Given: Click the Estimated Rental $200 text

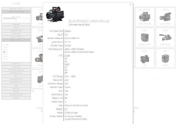Looking at the screenshot, I should [79, 25].
